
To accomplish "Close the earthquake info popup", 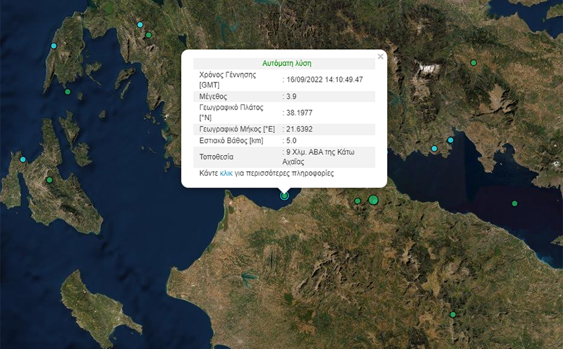I will pyautogui.click(x=380, y=56).
